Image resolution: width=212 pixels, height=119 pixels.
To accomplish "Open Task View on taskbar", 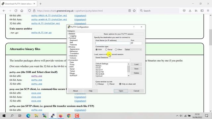I will click(20, 116).
